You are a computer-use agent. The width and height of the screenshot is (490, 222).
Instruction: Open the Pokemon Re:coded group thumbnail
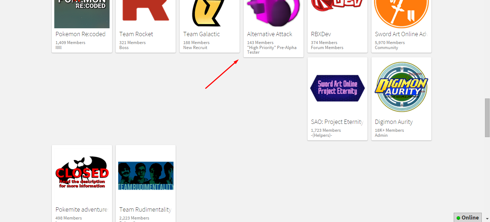(x=82, y=14)
